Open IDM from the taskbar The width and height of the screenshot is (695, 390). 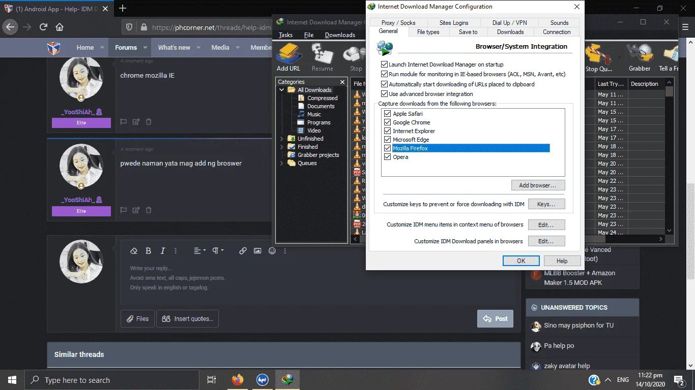[x=287, y=380]
